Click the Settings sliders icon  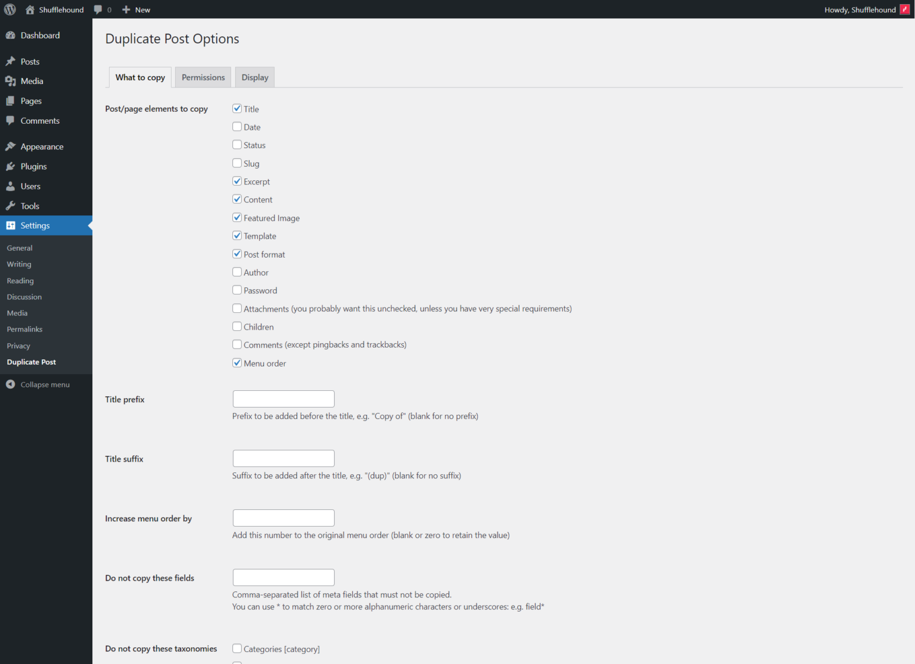pyautogui.click(x=11, y=225)
